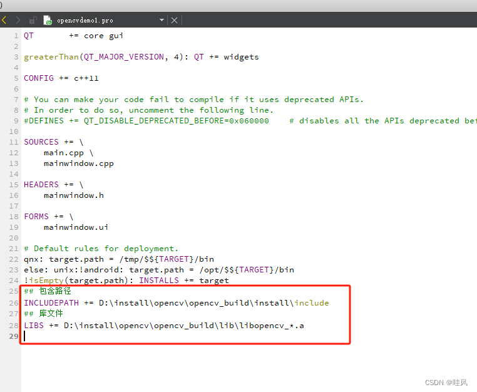Click 'CONFIG' keyword on line 5
The width and height of the screenshot is (477, 392).
tap(39, 78)
